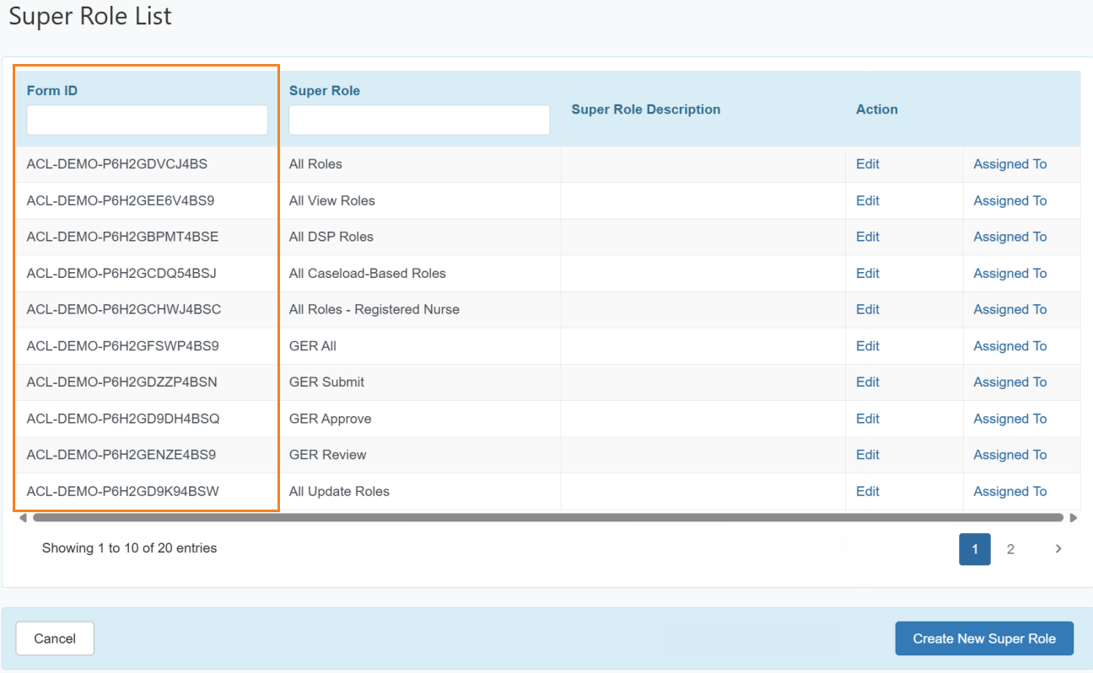Viewport: 1093px width, 673px height.
Task: Sort by the Form ID column header
Action: tap(52, 90)
